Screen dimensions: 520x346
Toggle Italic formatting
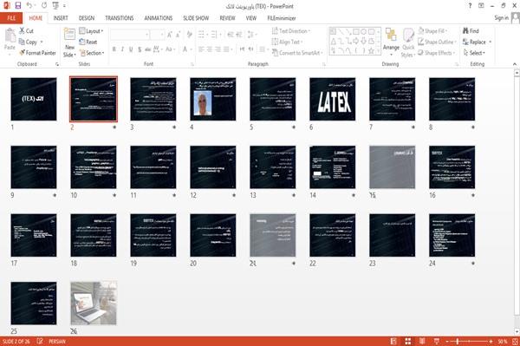point(122,49)
